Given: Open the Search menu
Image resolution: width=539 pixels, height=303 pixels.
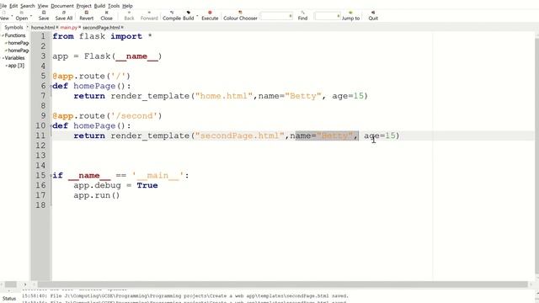Looking at the screenshot, I should 28,6.
